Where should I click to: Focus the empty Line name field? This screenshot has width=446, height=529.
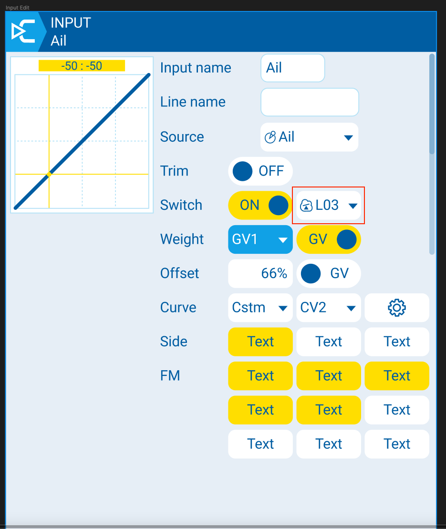point(310,102)
